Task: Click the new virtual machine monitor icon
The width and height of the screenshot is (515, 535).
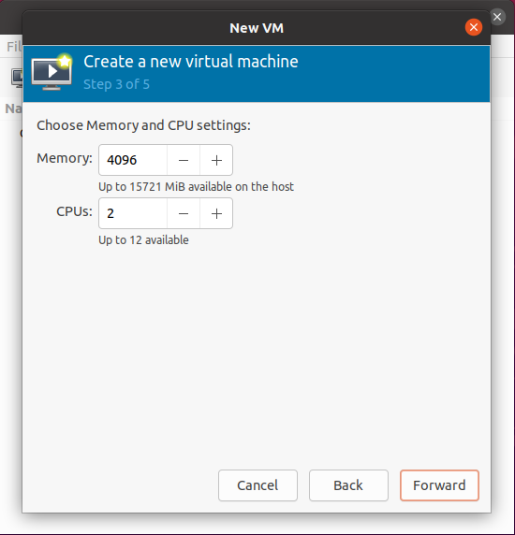Action: click(51, 72)
